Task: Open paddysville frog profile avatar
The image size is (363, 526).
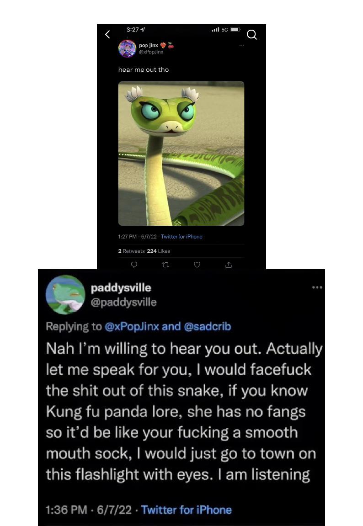Action: coord(65,295)
